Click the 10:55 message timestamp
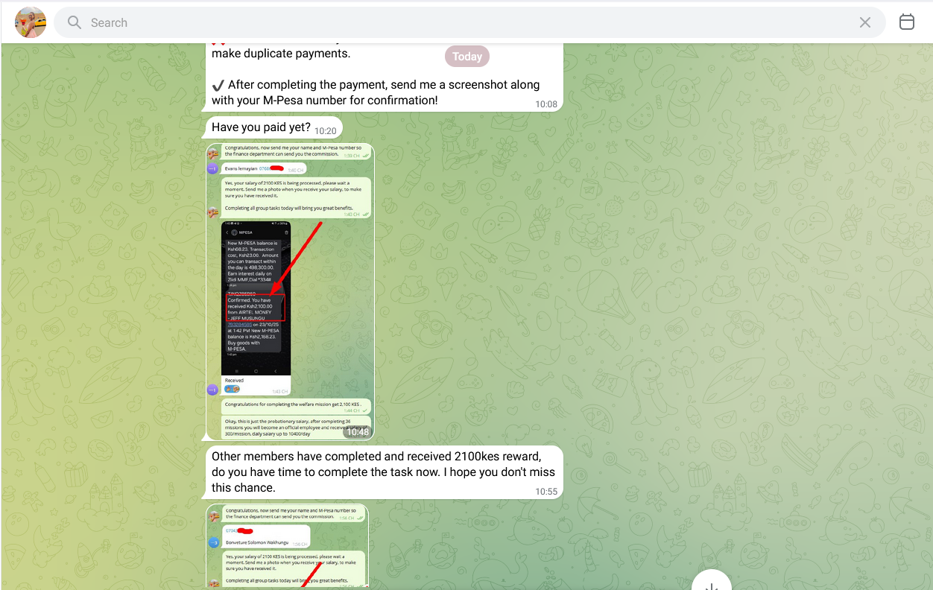The image size is (933, 590). coord(545,492)
